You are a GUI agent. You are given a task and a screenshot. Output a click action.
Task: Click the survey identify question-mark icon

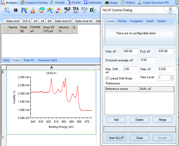pos(7,10)
